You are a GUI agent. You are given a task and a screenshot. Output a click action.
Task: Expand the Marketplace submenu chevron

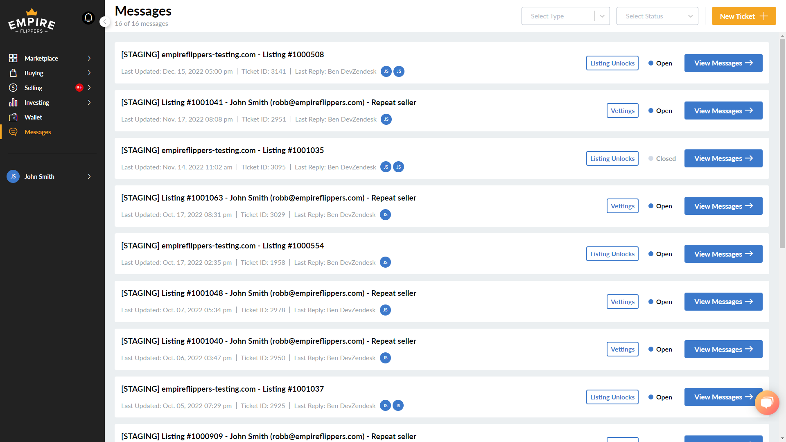[89, 58]
